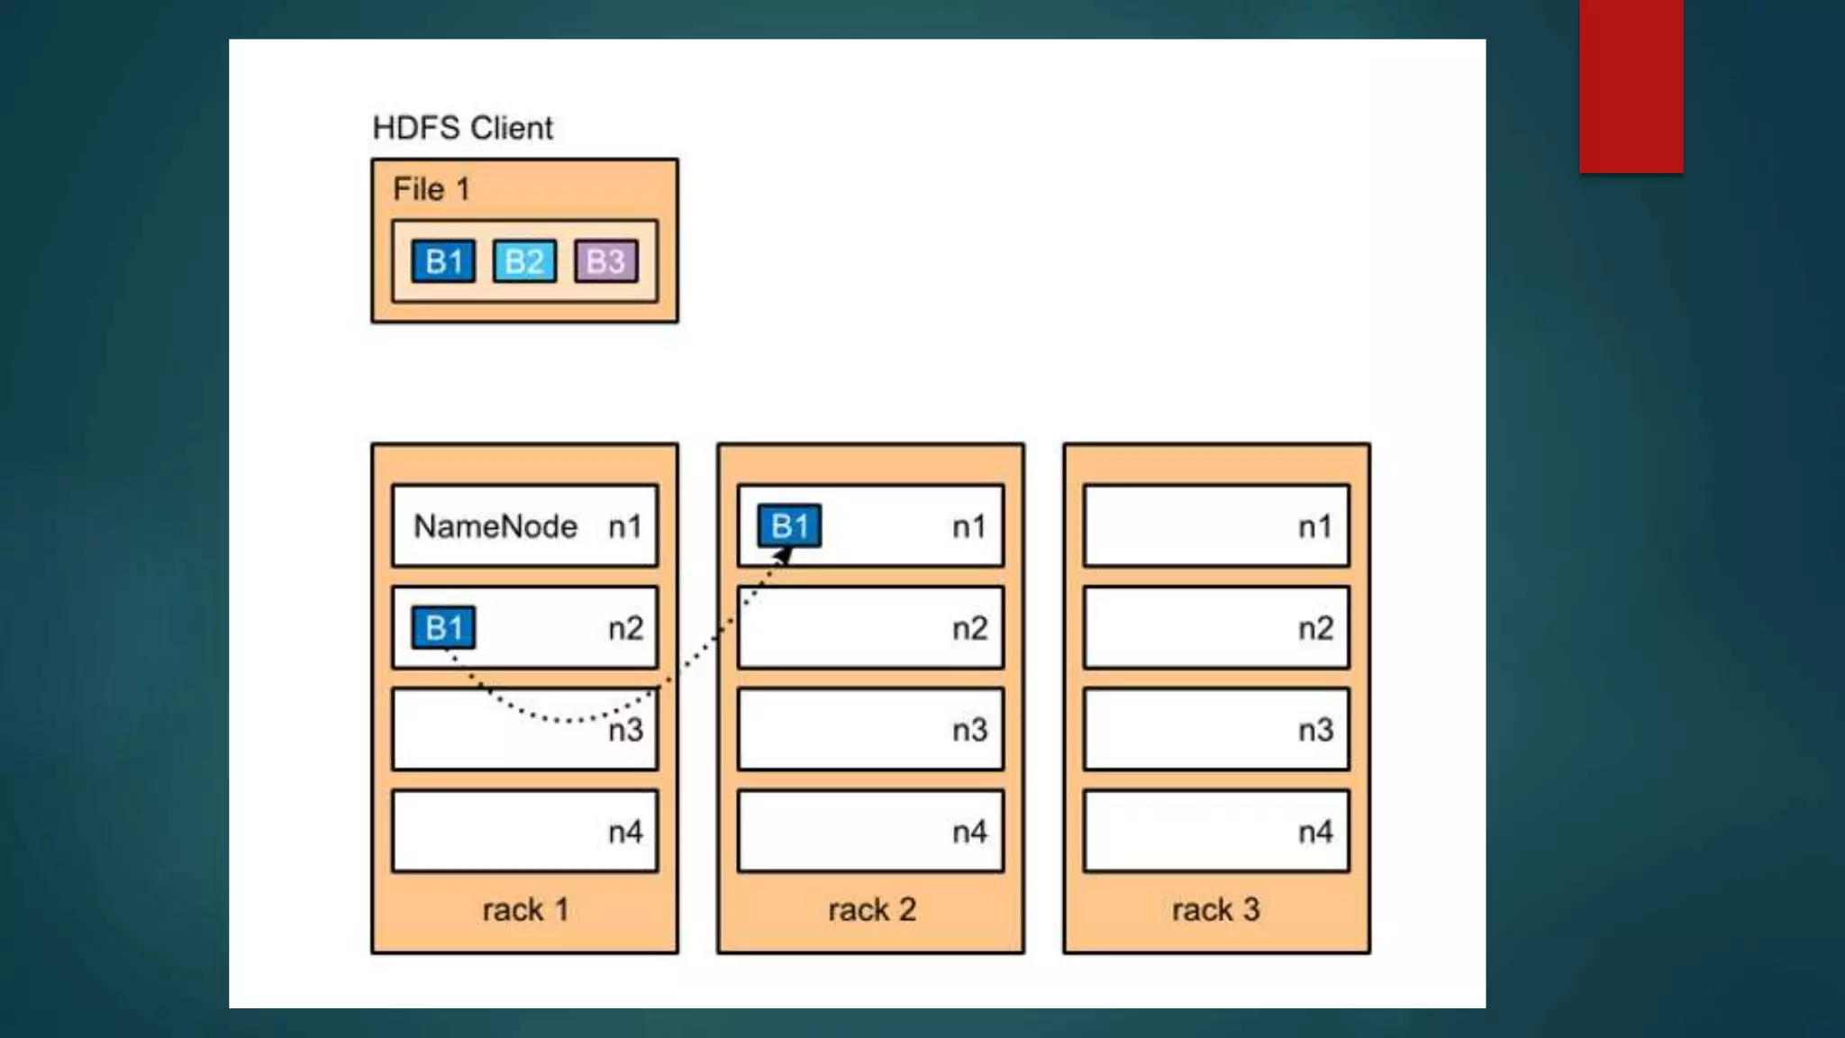Screen dimensions: 1845x1038
Task: Select node n2 in rack 2
Action: 870,627
